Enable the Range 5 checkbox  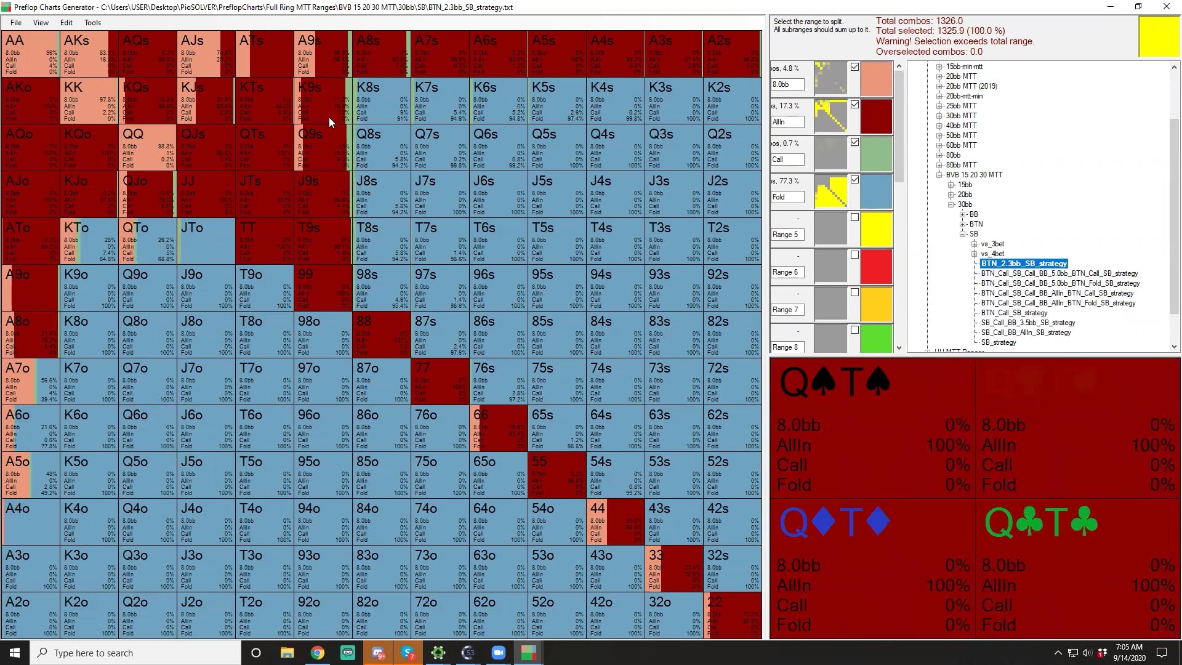(854, 217)
